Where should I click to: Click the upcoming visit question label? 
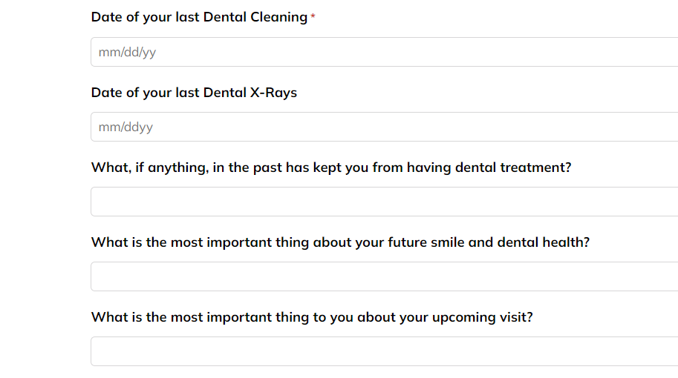[x=312, y=317]
